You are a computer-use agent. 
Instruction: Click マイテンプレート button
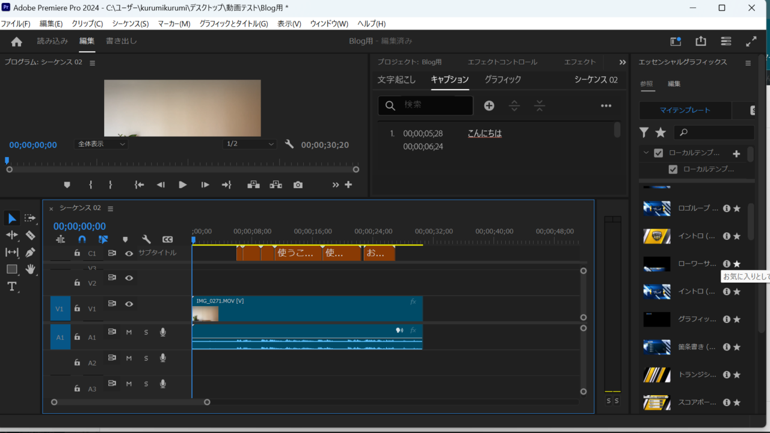tap(685, 110)
